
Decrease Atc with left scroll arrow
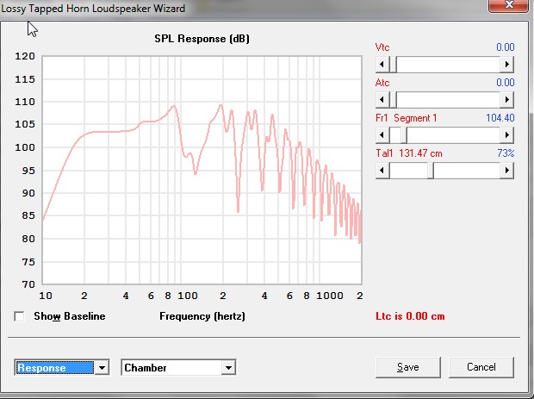coord(382,99)
